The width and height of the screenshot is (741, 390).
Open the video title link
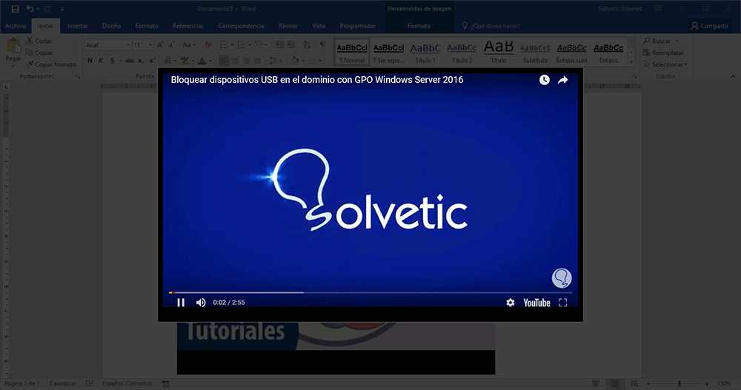(317, 80)
